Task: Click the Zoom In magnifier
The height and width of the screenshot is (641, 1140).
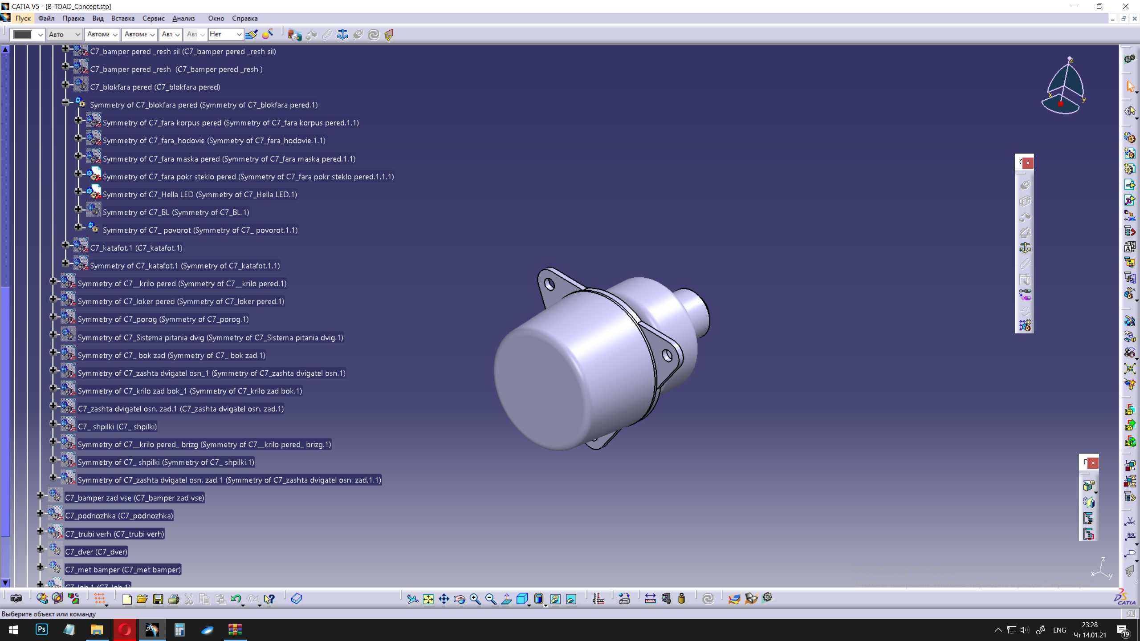Action: point(475,599)
